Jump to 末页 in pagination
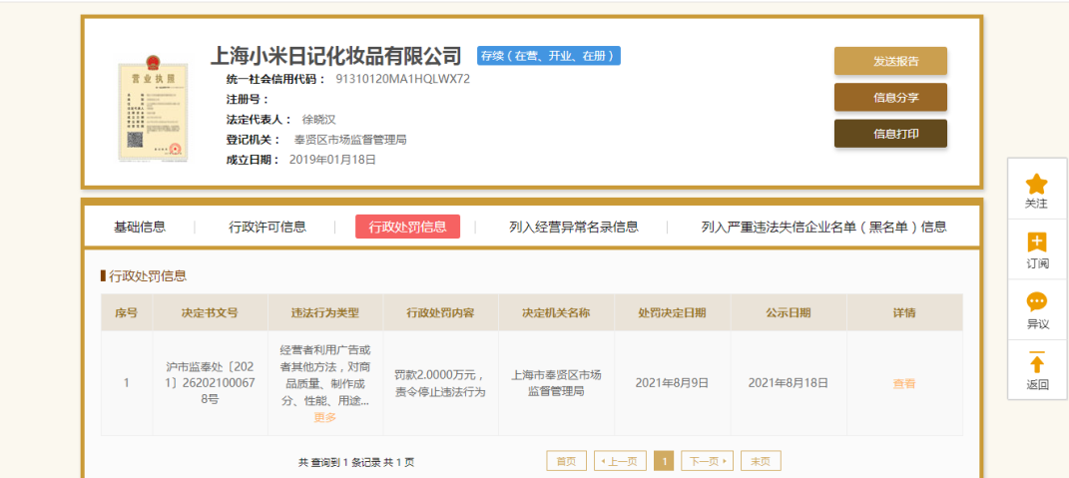 761,462
